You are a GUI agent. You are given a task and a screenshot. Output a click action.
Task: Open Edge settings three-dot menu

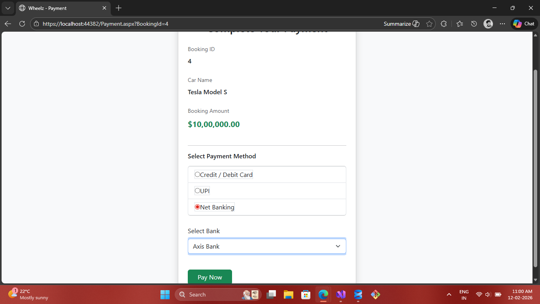point(502,24)
